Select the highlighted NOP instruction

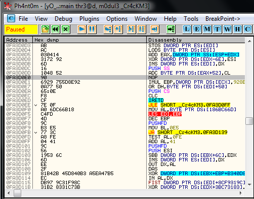click(x=153, y=78)
